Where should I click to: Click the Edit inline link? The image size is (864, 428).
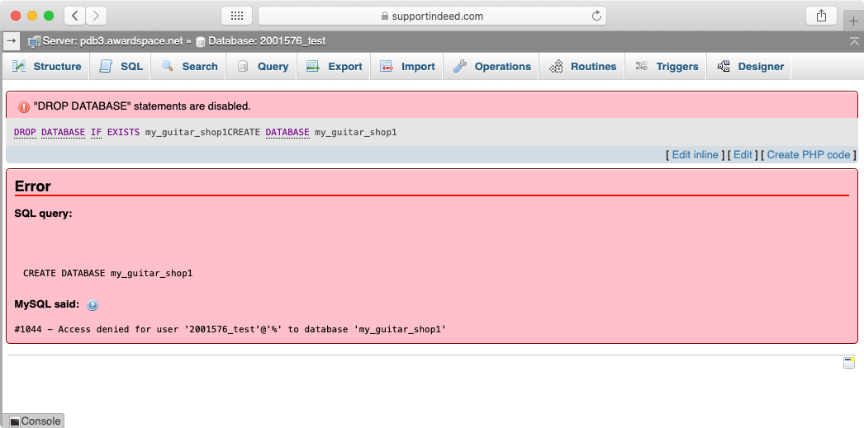[695, 154]
